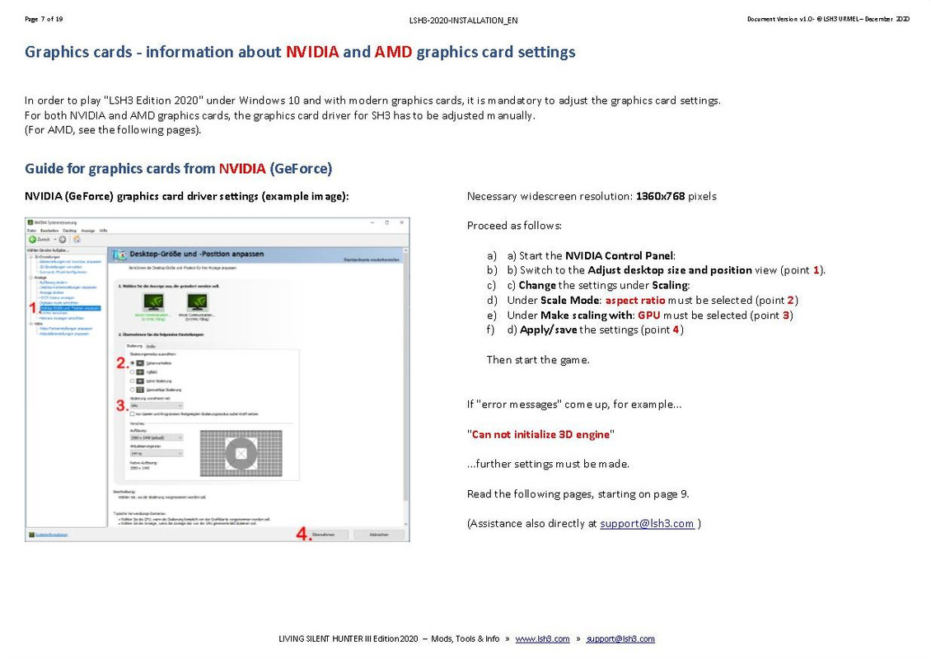The image size is (931, 659).
Task: Select the Keine Skalierung radio button
Action: click(133, 381)
